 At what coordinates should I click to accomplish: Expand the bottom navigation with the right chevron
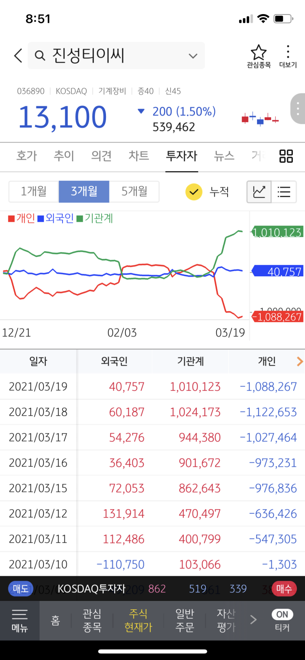[x=253, y=620]
